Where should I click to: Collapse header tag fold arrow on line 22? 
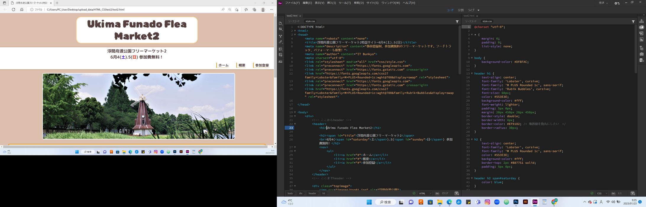[x=295, y=124]
